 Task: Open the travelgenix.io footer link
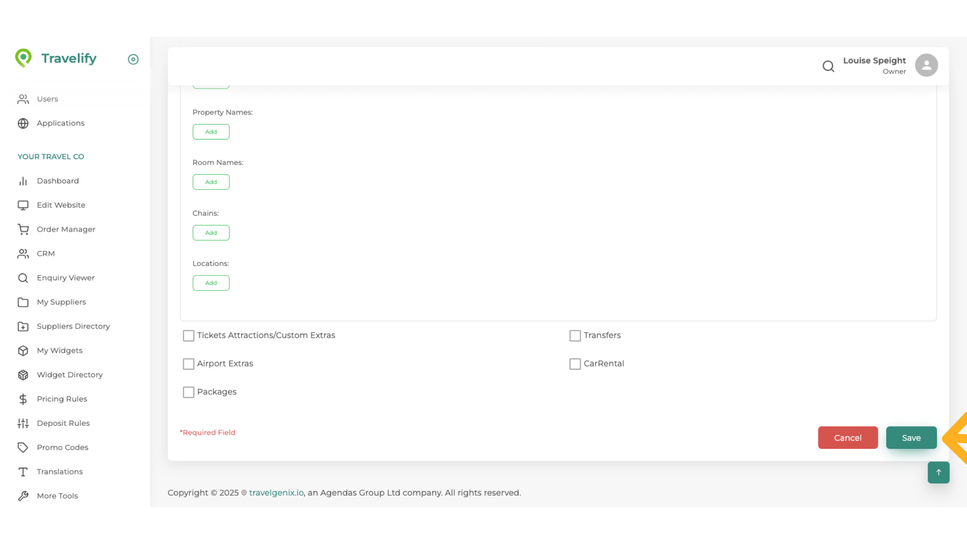point(276,493)
